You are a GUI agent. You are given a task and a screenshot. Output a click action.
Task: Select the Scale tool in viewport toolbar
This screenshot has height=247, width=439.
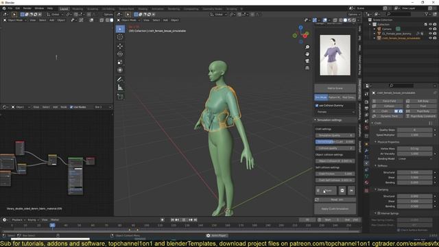(x=120, y=62)
